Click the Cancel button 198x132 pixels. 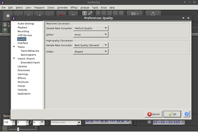[154, 114]
